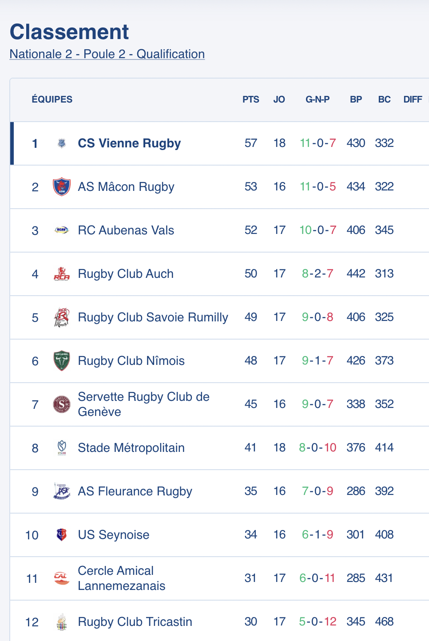Viewport: 429px width, 641px height.
Task: Click the Rugby Club Auch lion logo
Action: [62, 274]
